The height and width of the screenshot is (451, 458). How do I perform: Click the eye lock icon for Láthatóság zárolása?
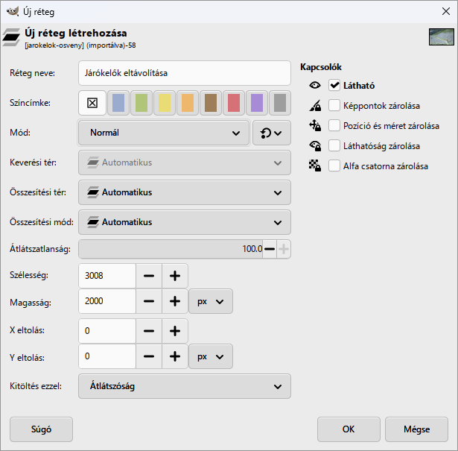pyautogui.click(x=315, y=146)
